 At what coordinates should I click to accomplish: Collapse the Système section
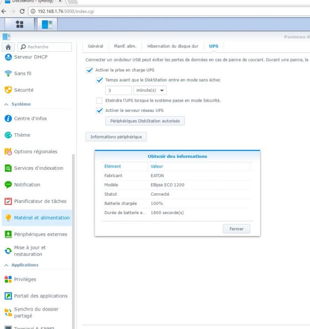7,104
